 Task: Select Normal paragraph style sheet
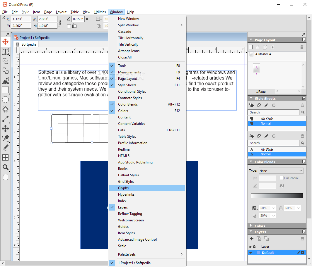tap(277, 124)
